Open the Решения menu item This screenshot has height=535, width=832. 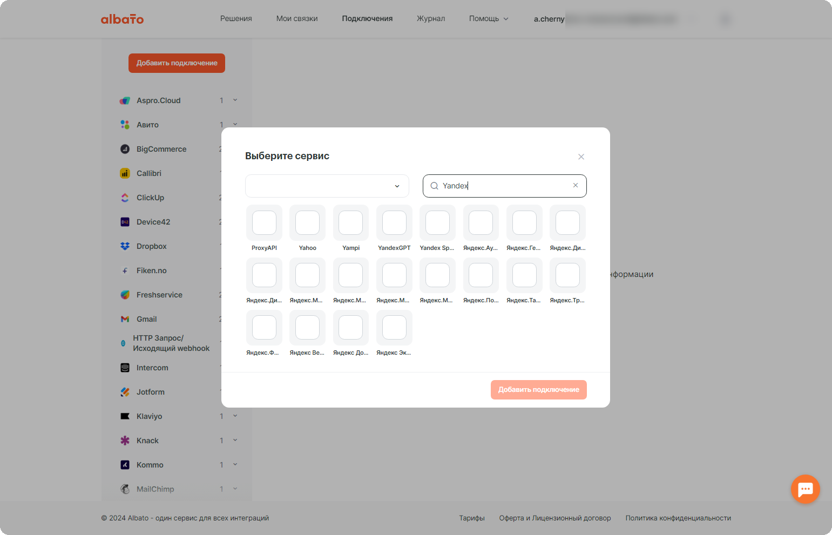(x=236, y=18)
